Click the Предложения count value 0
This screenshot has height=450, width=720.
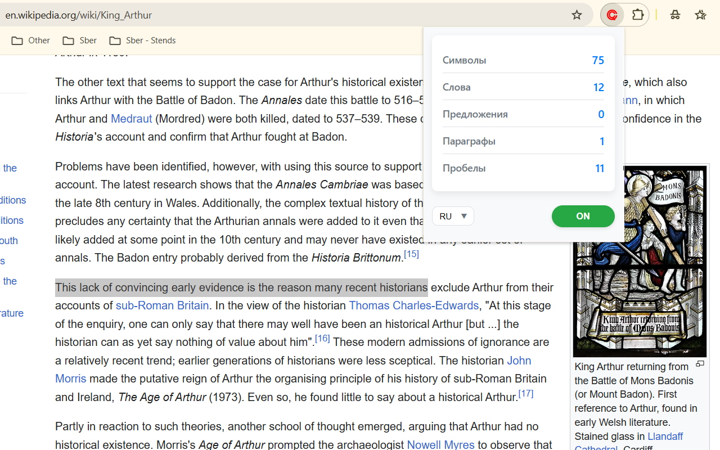pos(601,114)
